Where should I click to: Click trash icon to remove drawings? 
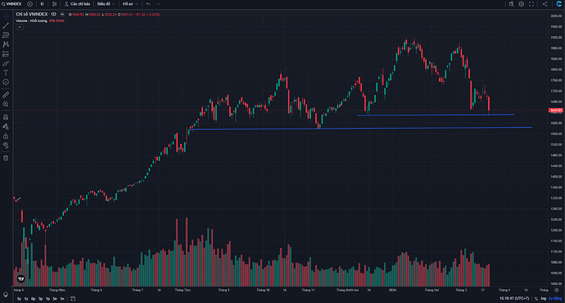point(6,158)
